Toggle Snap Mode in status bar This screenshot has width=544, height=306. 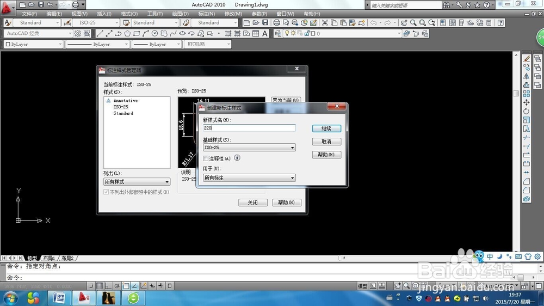[90, 286]
